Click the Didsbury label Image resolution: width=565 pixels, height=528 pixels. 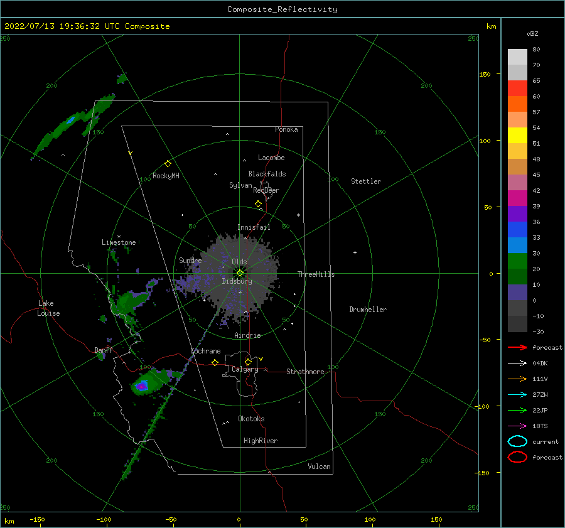tap(237, 281)
